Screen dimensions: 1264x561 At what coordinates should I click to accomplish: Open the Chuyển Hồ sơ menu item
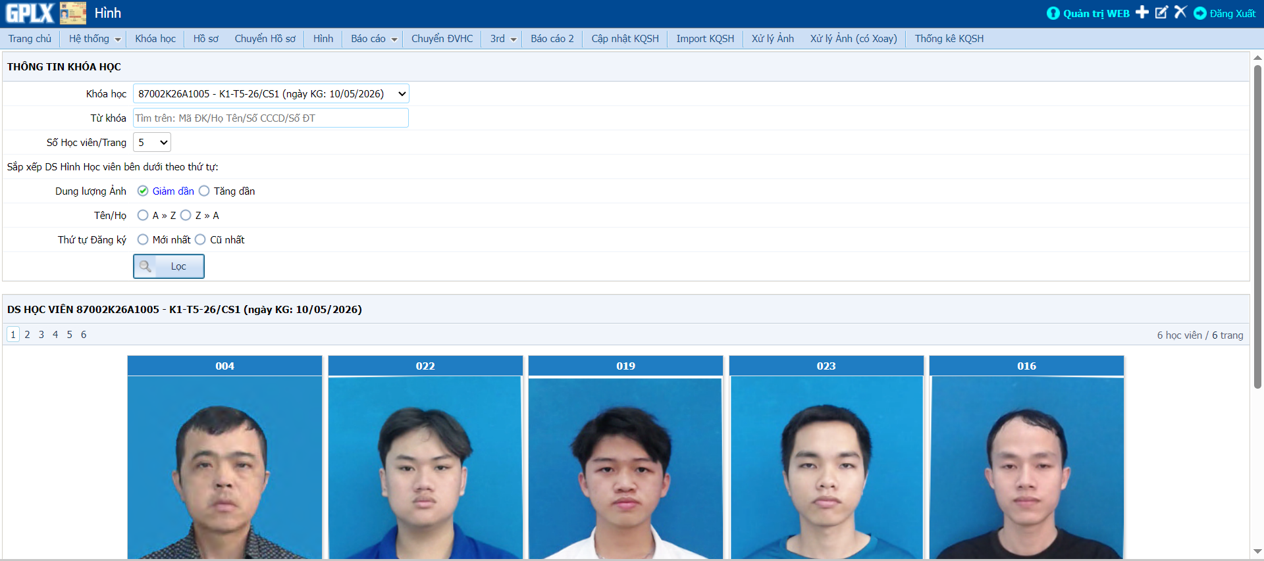265,39
